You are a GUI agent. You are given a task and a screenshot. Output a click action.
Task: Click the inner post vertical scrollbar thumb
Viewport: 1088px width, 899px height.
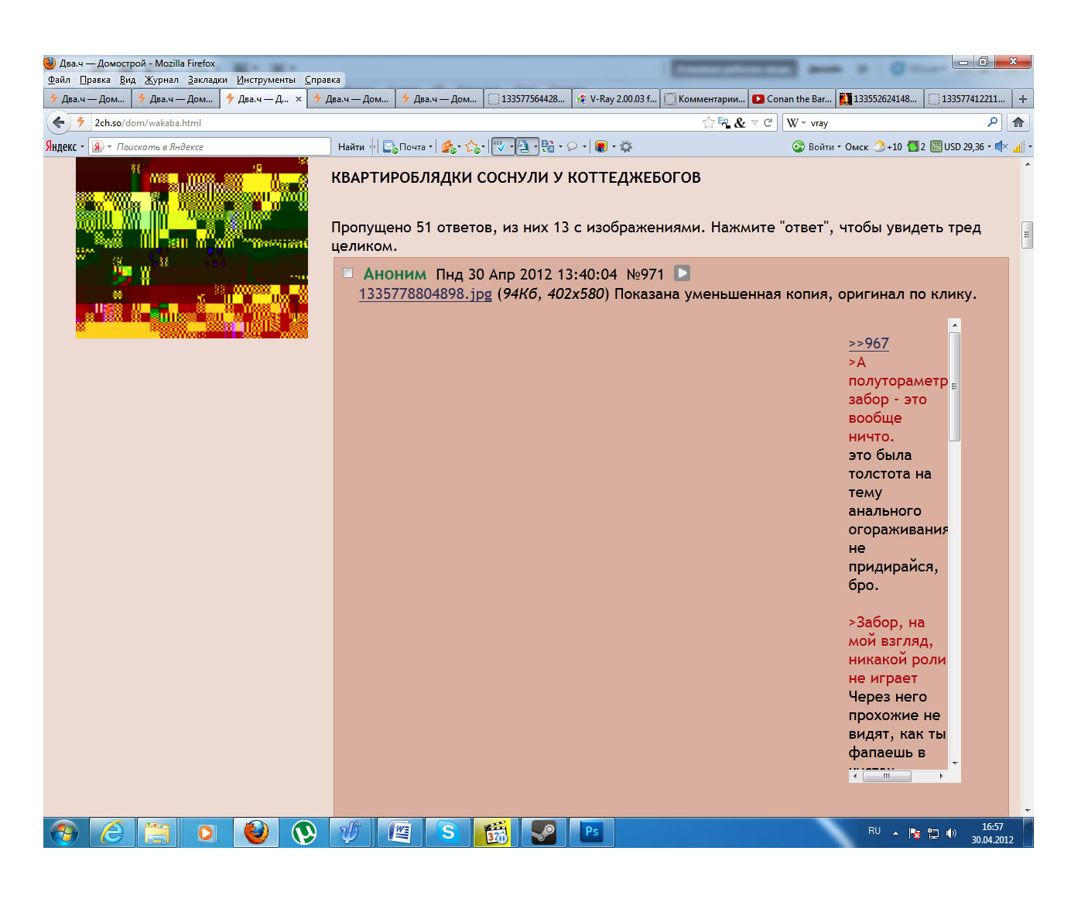(x=955, y=386)
